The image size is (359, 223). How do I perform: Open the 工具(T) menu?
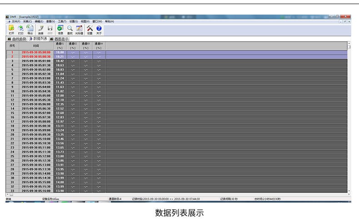(x=61, y=21)
